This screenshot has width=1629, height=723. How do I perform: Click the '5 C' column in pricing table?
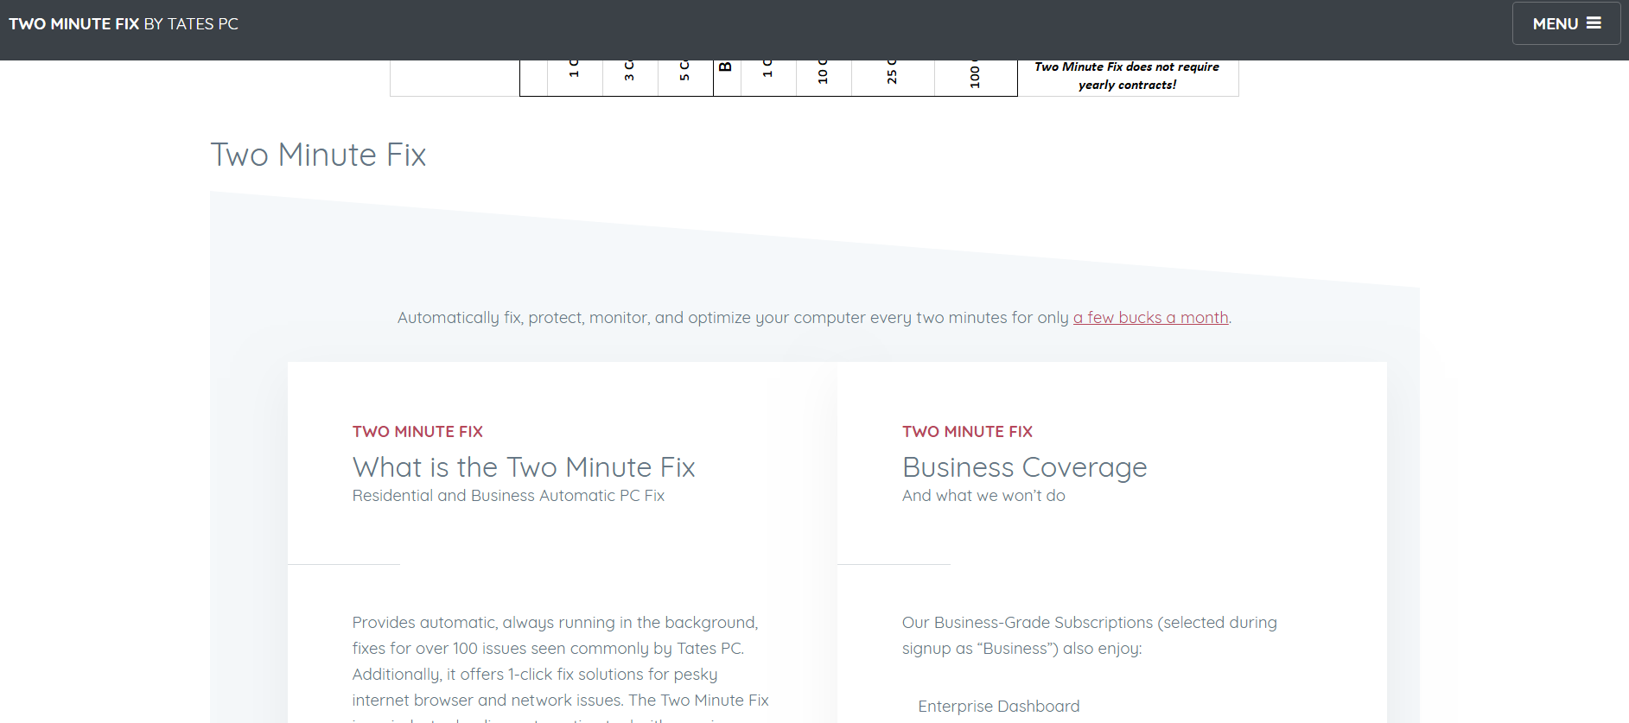point(684,77)
